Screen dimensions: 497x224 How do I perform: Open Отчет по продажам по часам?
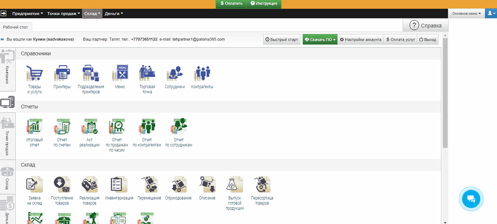117,127
